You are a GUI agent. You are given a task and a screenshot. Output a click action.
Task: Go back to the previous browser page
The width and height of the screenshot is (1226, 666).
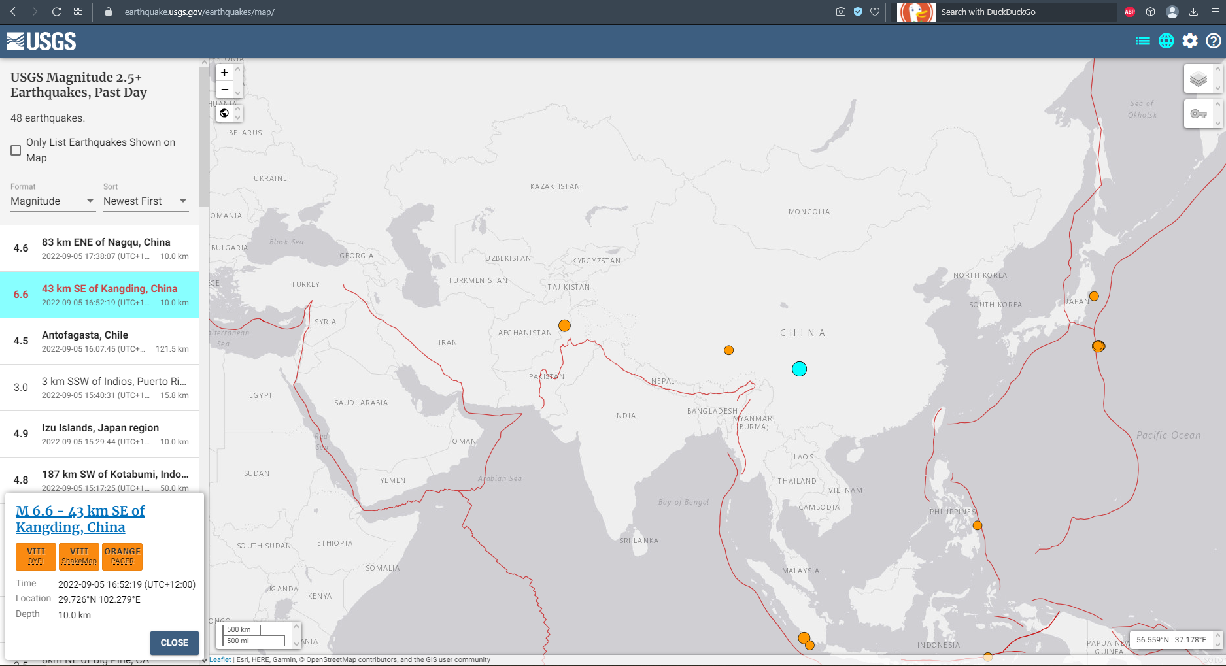(13, 12)
